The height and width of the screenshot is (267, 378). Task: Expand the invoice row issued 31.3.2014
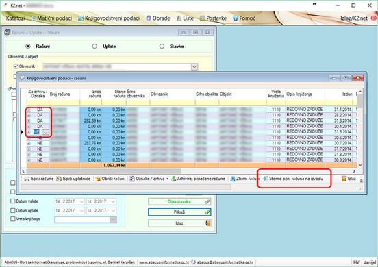29,121
